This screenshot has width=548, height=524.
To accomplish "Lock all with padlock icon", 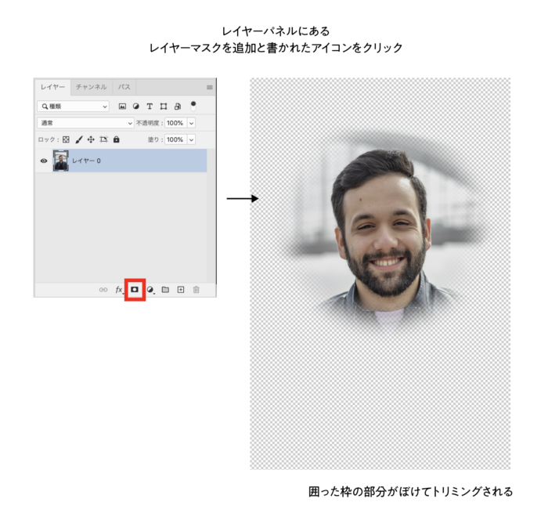I will point(117,139).
